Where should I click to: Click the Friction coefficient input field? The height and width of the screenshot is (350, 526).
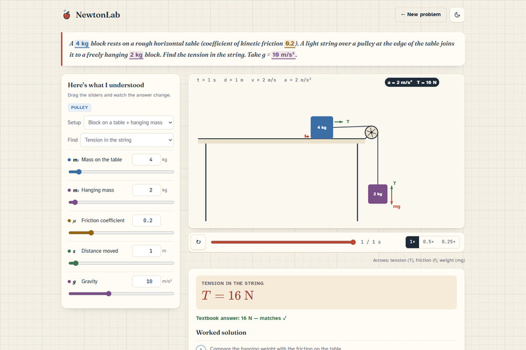coord(146,221)
